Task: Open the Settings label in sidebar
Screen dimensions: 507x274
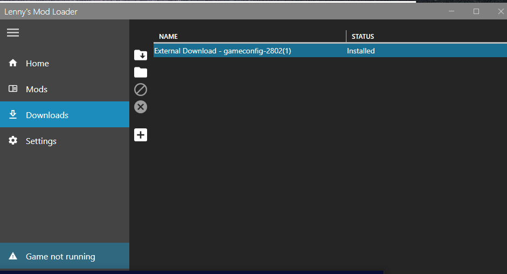Action: click(x=41, y=141)
